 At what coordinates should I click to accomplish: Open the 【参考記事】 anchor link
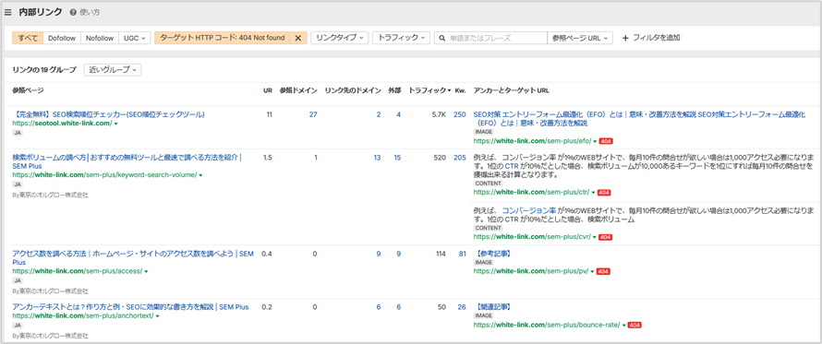[x=492, y=254]
